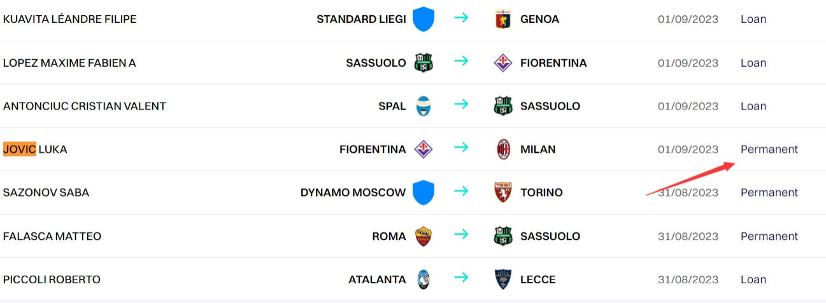Click Sassuolo crest in Antonciuc row
Viewport: 826px width, 303px height.
[503, 106]
